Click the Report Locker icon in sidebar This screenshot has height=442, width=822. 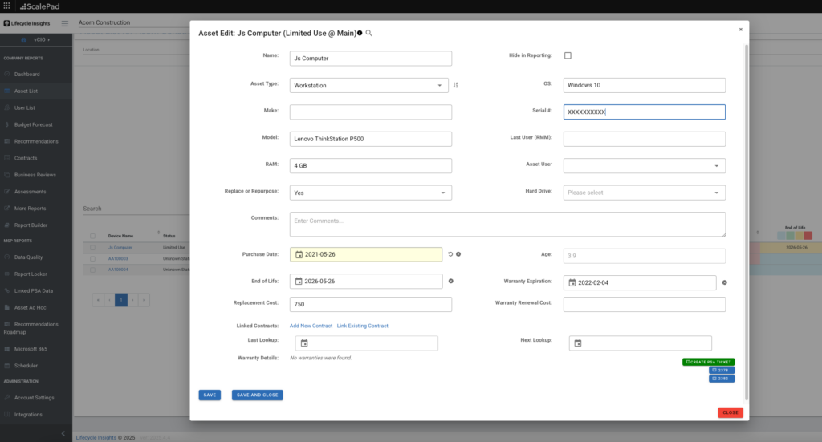[6, 274]
